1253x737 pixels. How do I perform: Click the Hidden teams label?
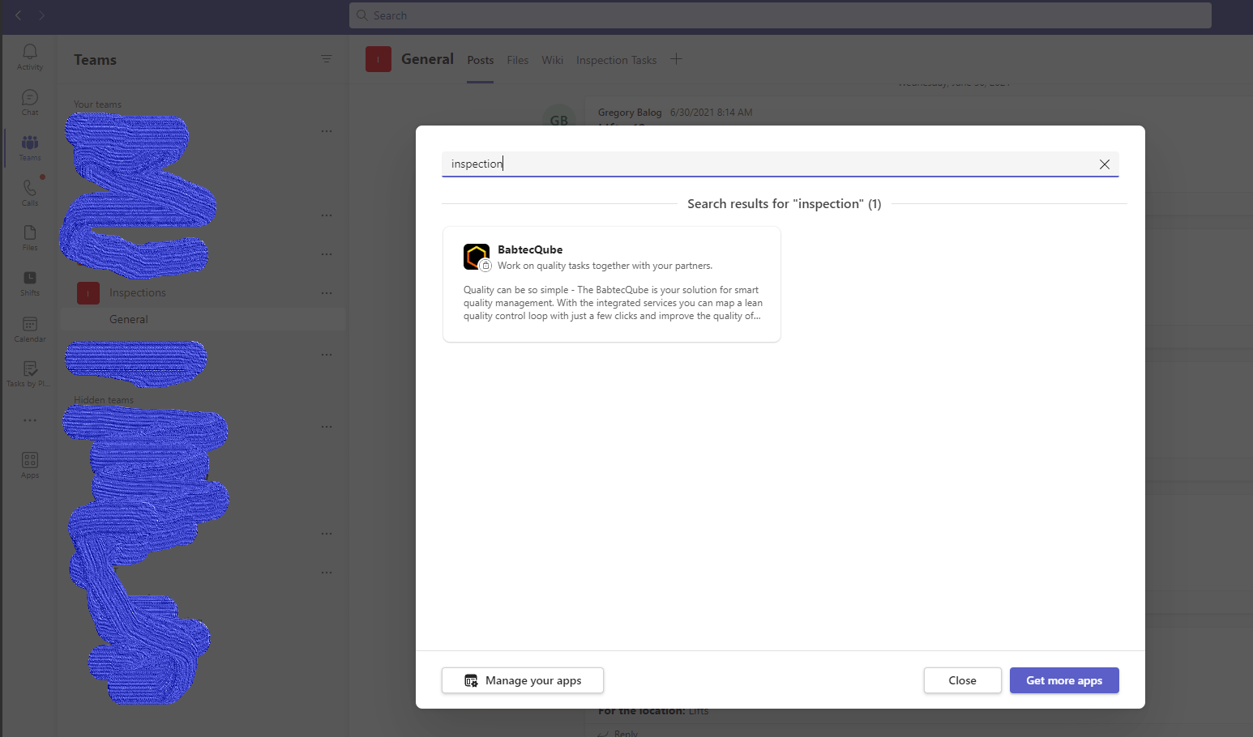[104, 400]
